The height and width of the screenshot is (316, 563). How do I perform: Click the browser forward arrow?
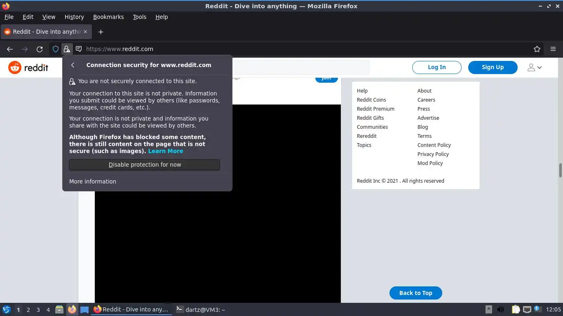click(x=25, y=49)
